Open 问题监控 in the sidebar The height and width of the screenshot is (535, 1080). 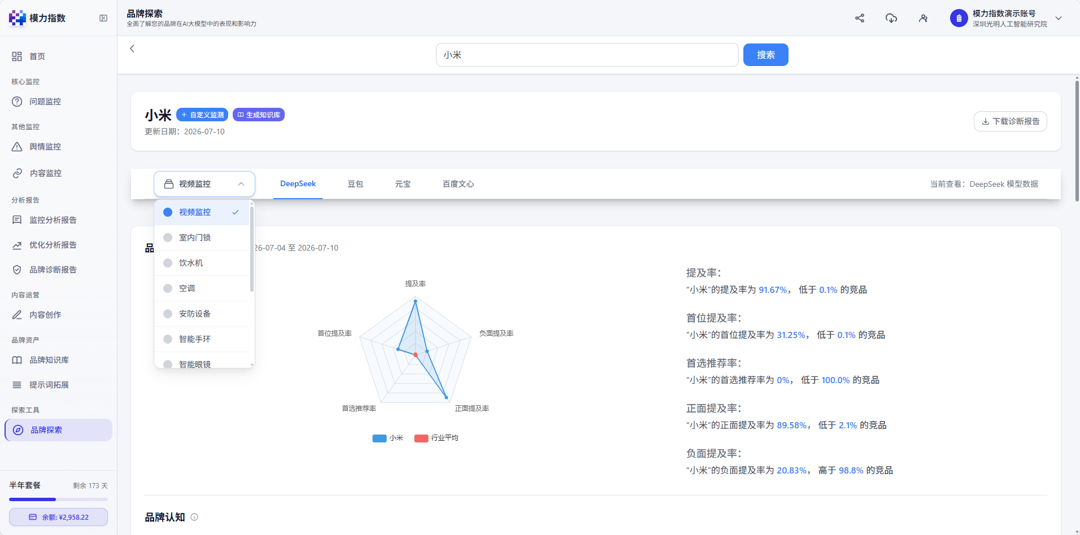click(59, 102)
